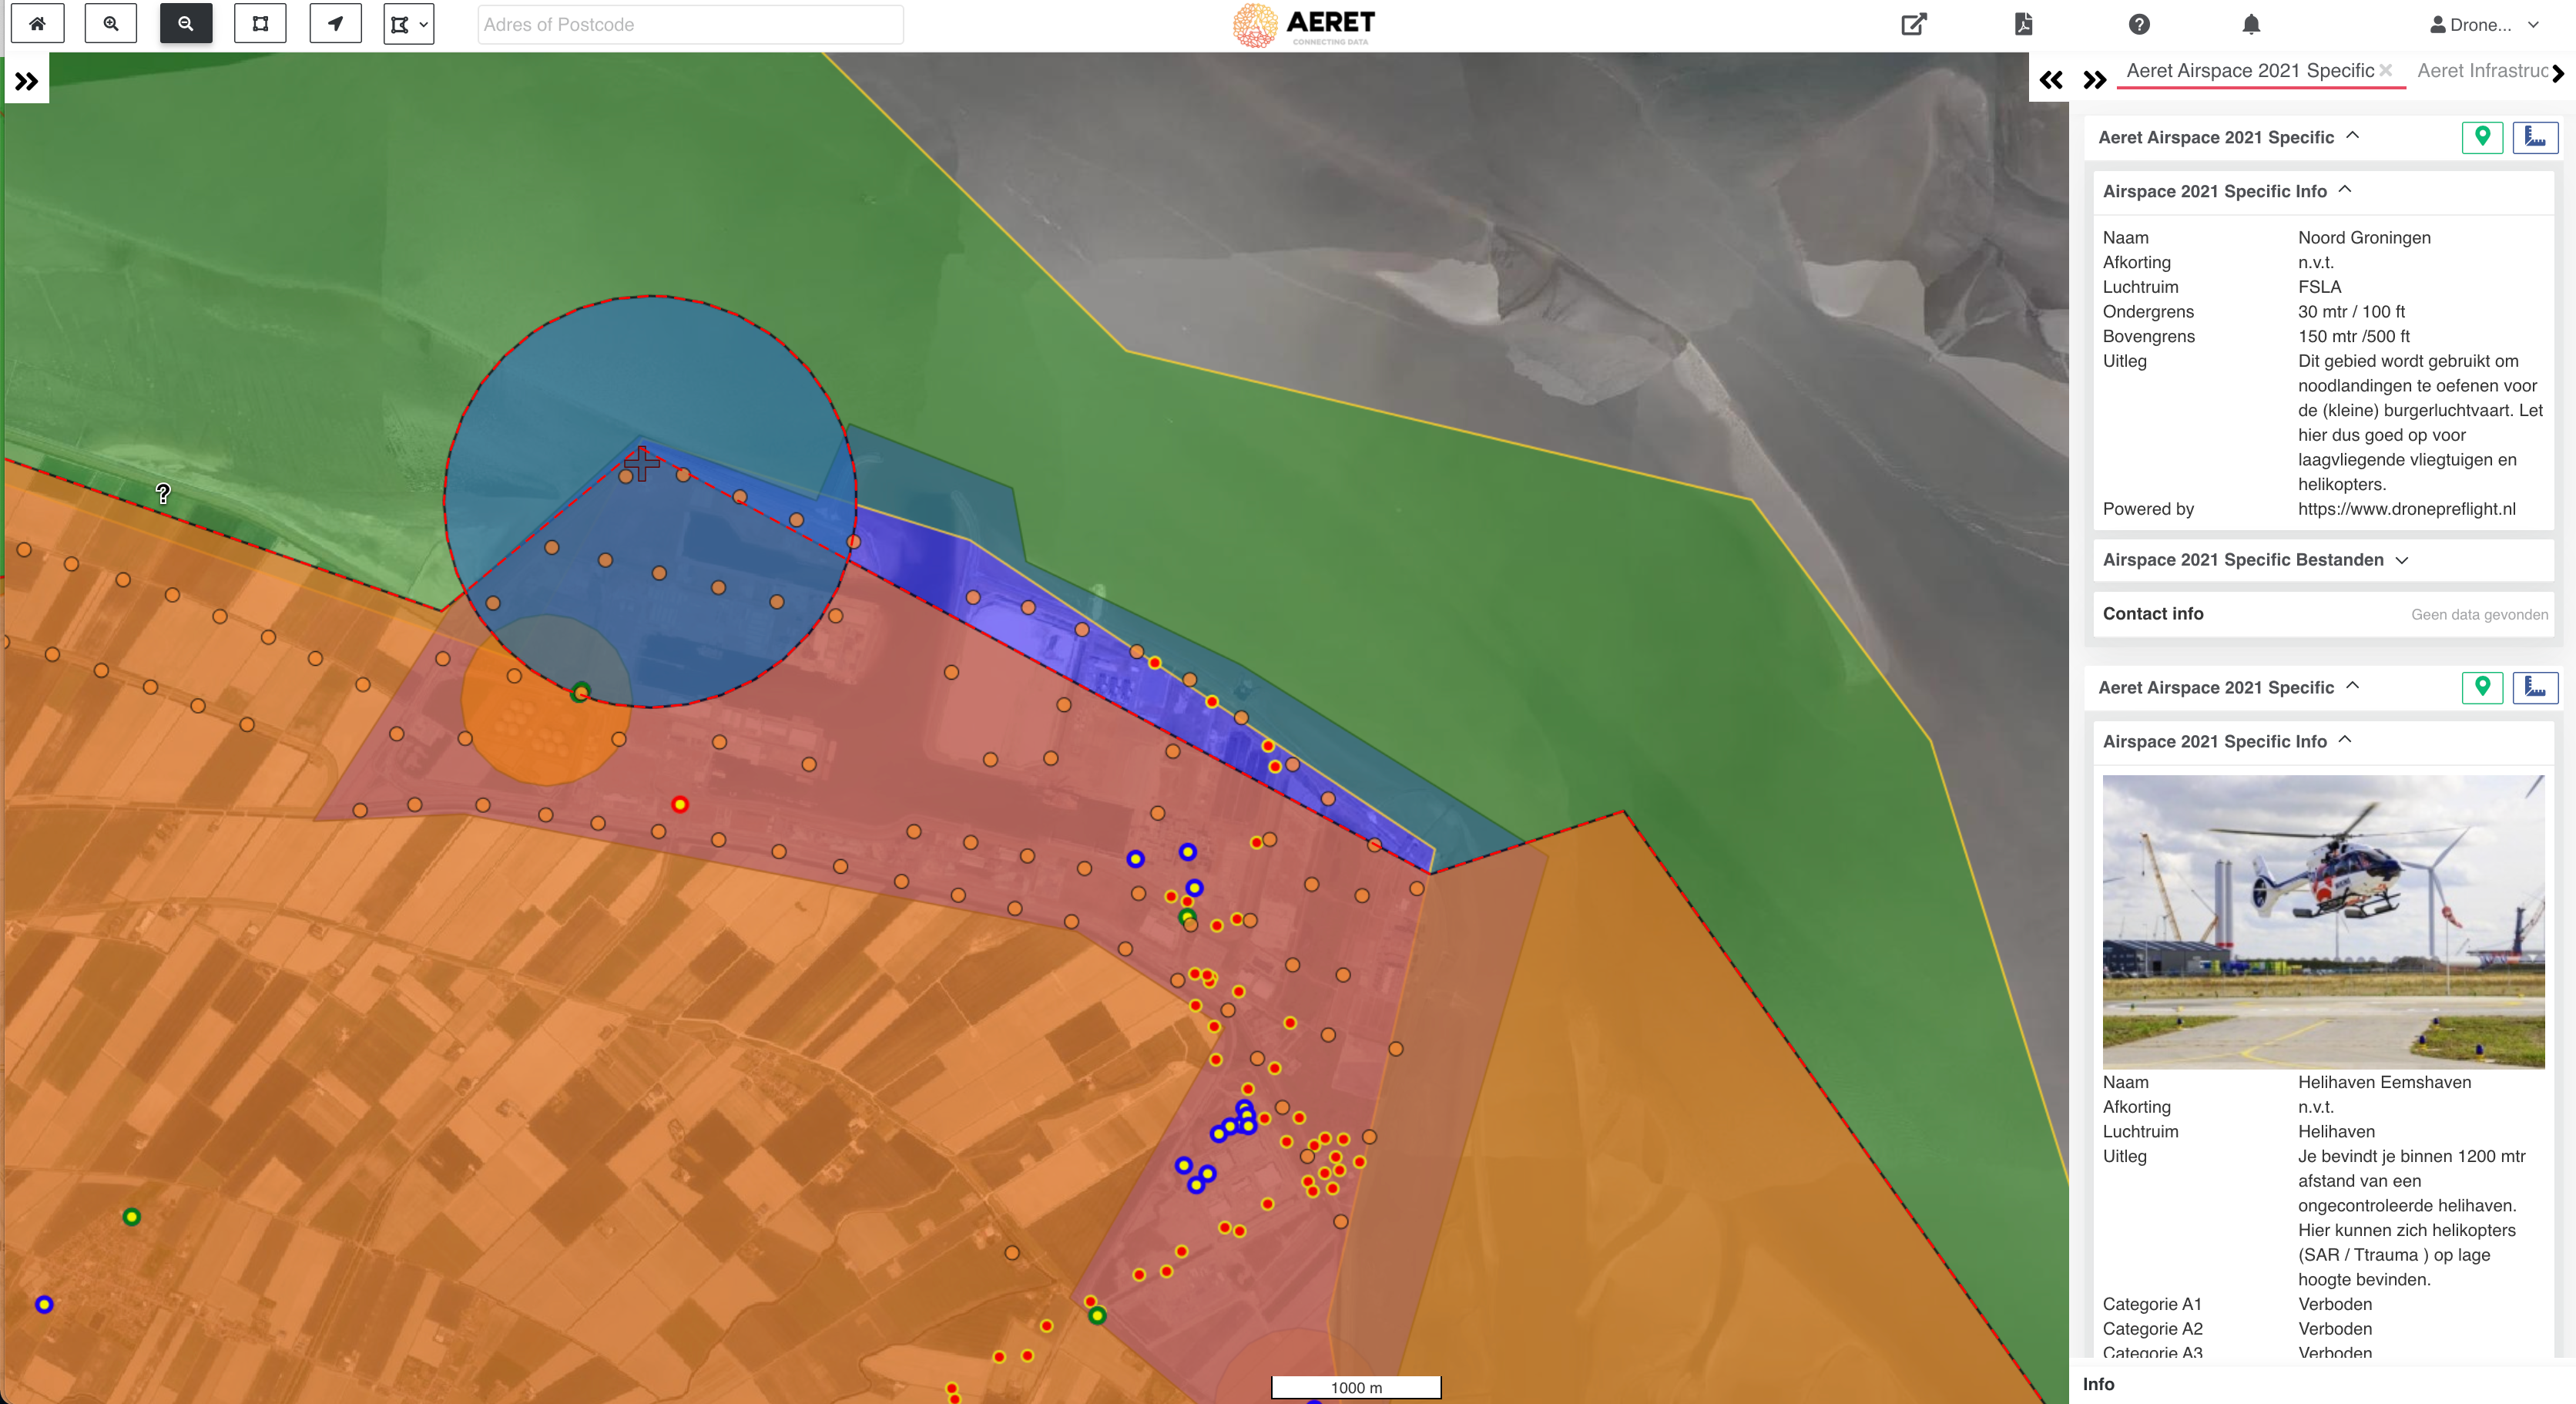Click the question mark marker on map

(x=163, y=493)
